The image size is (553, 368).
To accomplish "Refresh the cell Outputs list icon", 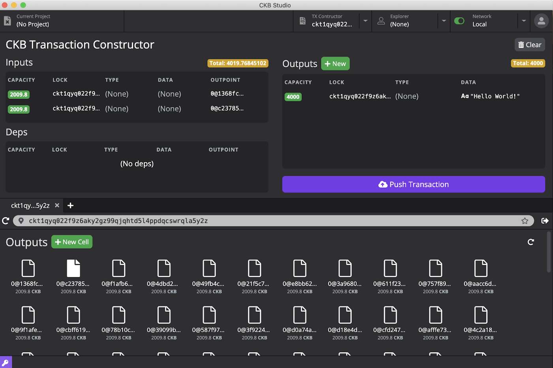I will [531, 242].
